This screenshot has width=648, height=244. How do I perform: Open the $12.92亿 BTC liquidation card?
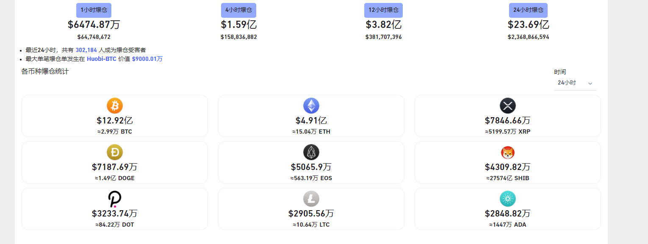[x=115, y=116]
